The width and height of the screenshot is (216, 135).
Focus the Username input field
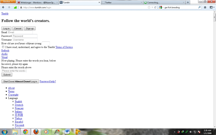click(x=25, y=40)
